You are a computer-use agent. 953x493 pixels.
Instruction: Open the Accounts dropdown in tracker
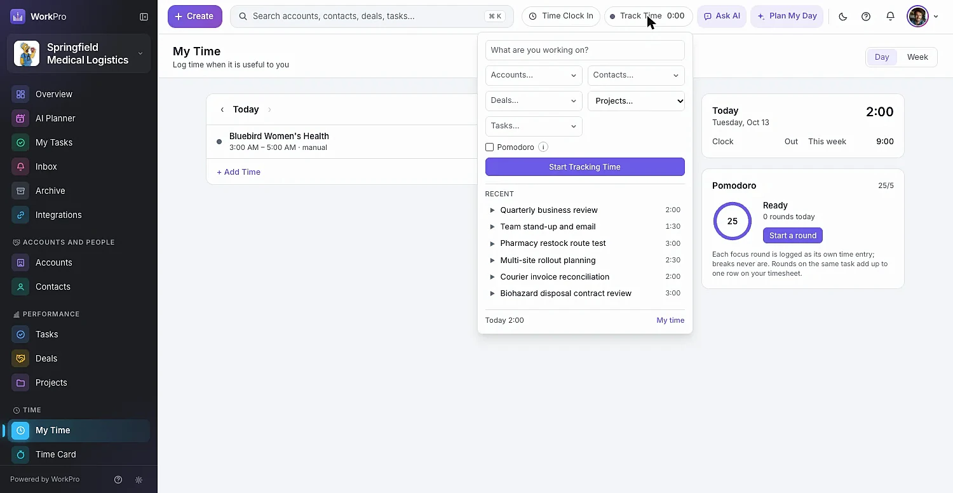[x=534, y=75]
